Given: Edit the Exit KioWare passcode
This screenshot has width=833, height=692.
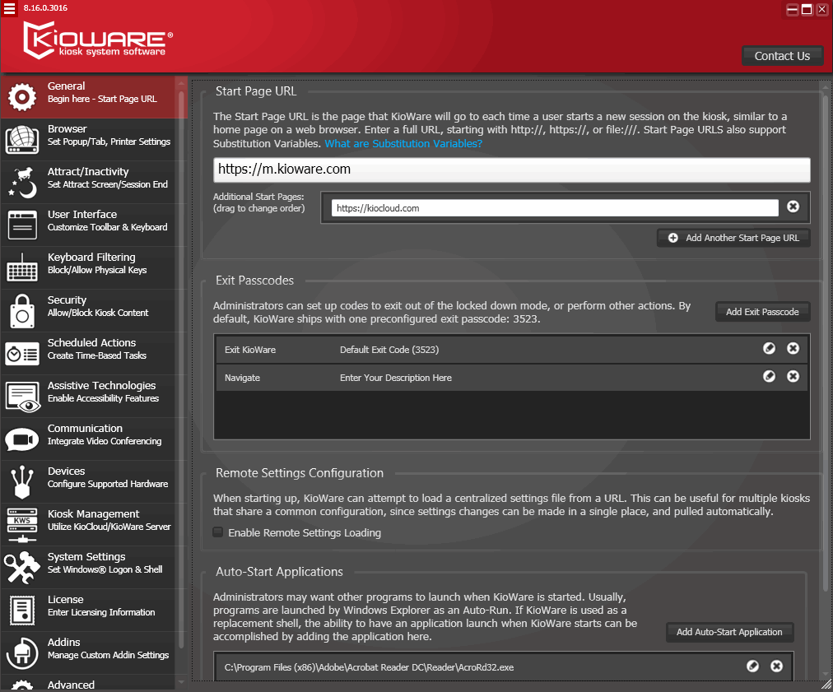Looking at the screenshot, I should click(770, 348).
